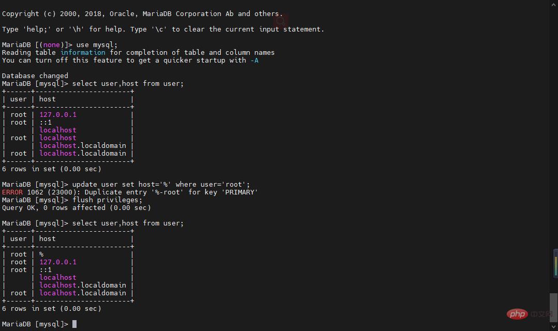Click the terminal cursor at final prompt
Image resolution: width=558 pixels, height=331 pixels.
74,324
